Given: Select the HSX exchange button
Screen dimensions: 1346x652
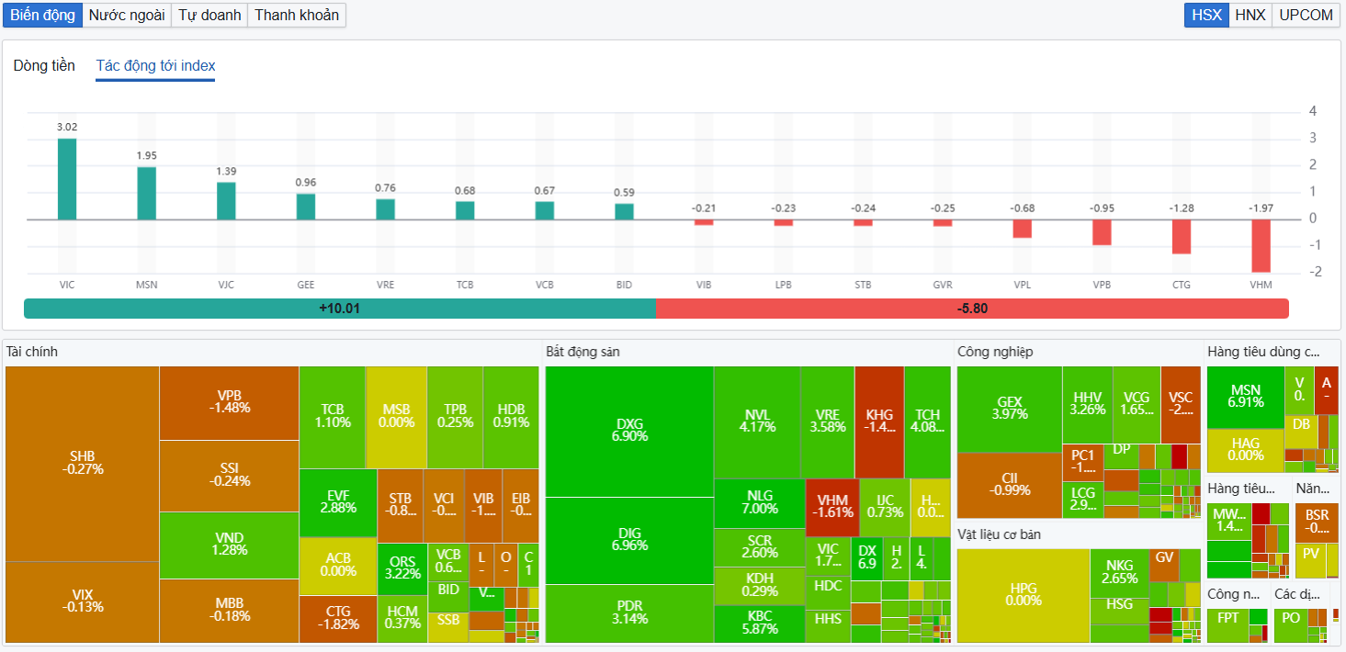Looking at the screenshot, I should point(1206,15).
